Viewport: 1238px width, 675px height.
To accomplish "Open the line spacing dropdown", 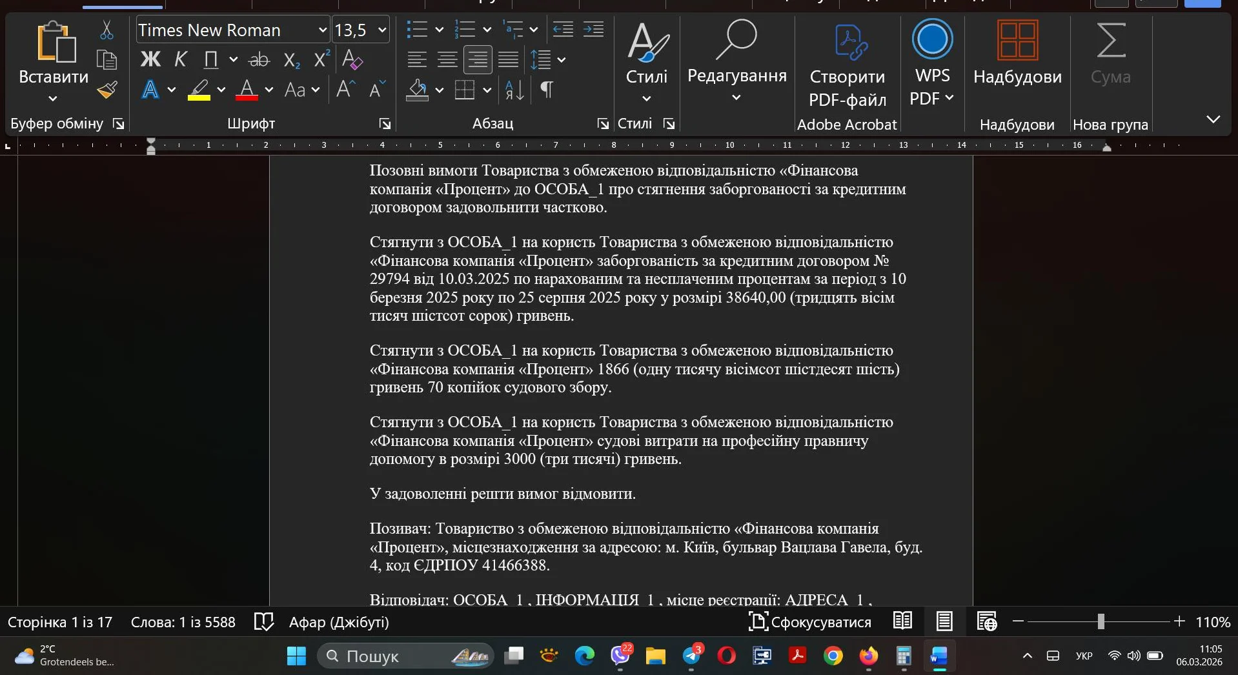I will (x=561, y=59).
